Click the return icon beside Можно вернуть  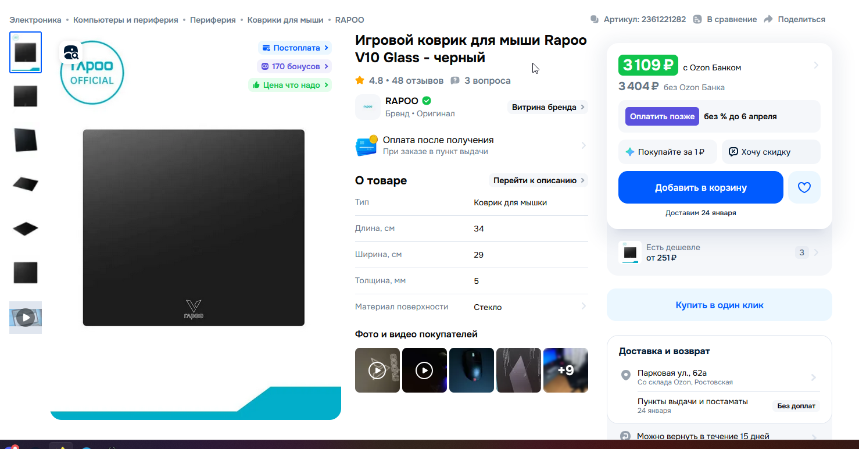tap(625, 436)
